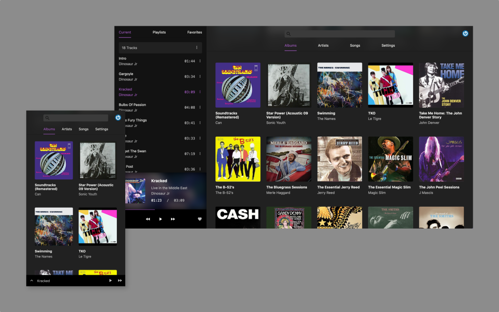The width and height of the screenshot is (499, 312).
Task: Click fast-forward button in the large player
Action: (x=173, y=219)
